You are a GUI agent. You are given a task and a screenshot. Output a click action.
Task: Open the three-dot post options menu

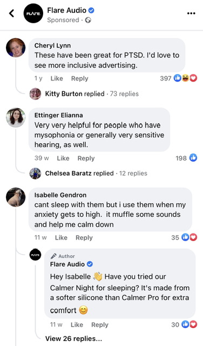[191, 14]
